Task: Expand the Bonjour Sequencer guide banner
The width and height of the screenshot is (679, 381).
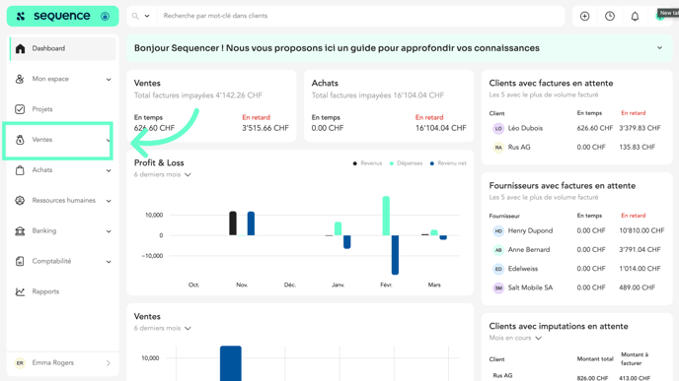Action: [659, 48]
